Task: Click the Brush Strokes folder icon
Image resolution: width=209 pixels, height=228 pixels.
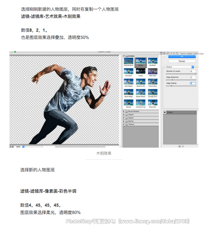Action: point(127,112)
